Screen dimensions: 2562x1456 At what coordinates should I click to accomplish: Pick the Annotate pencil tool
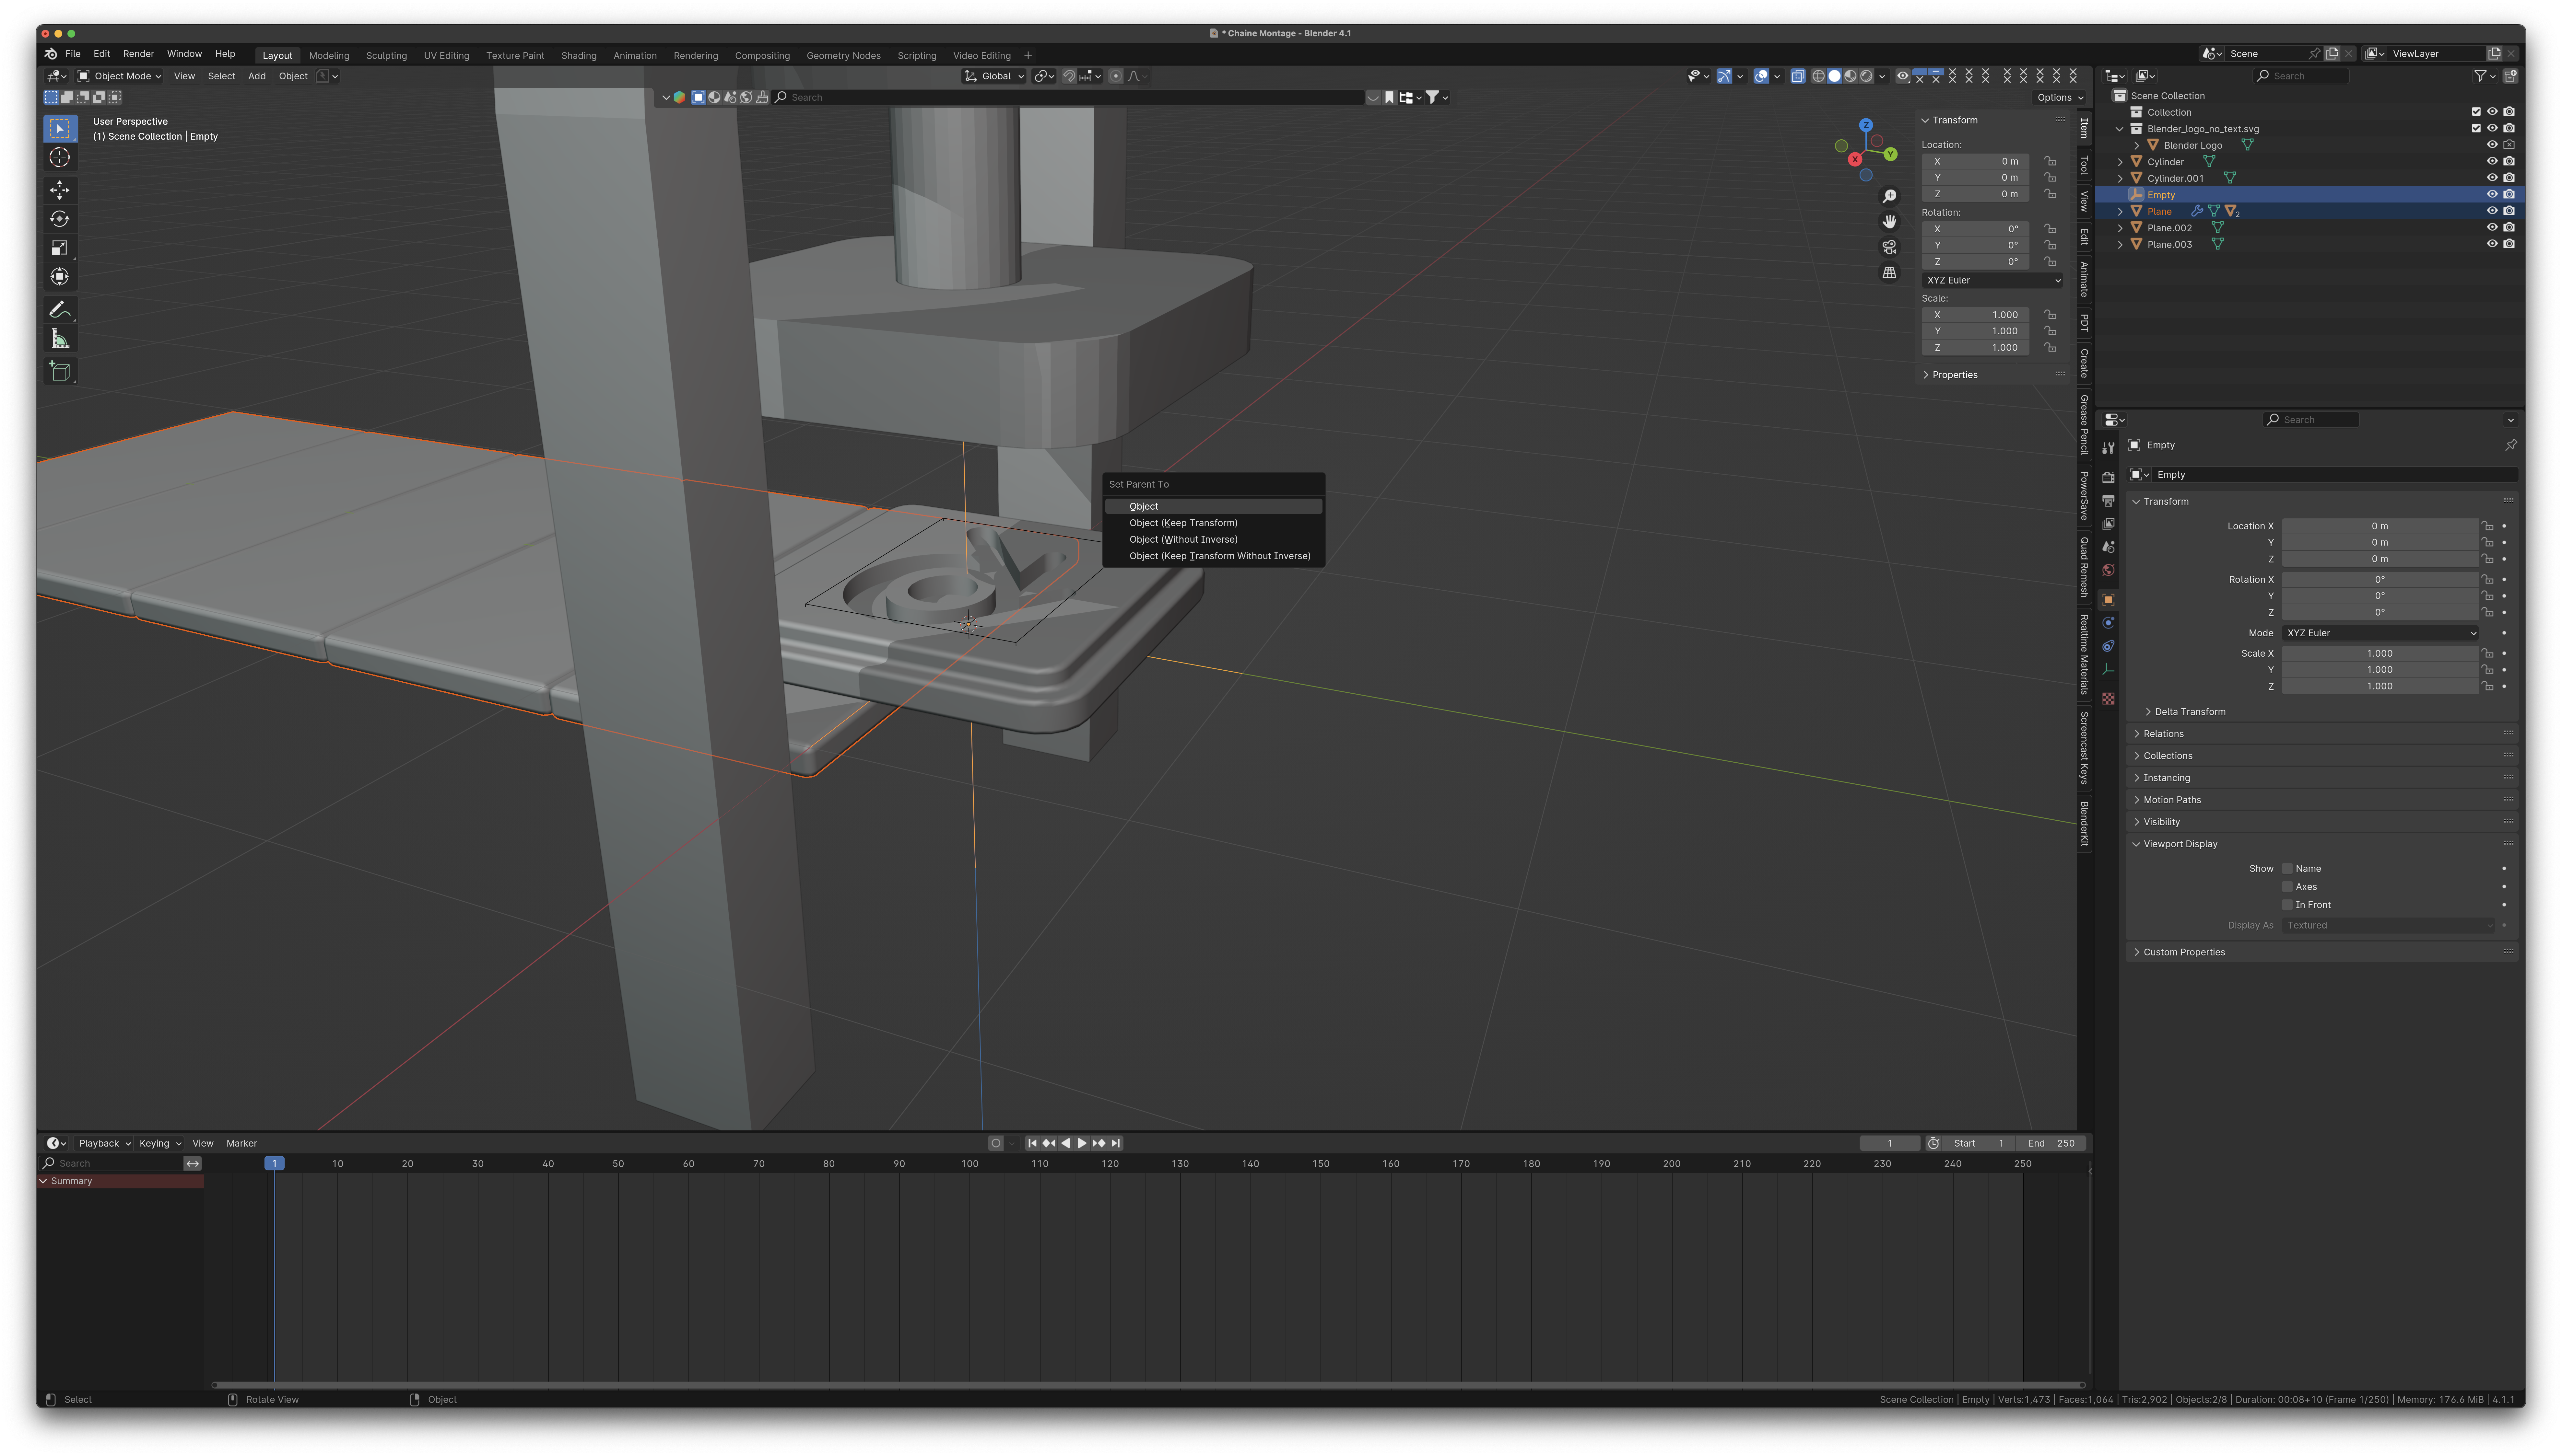[x=60, y=310]
